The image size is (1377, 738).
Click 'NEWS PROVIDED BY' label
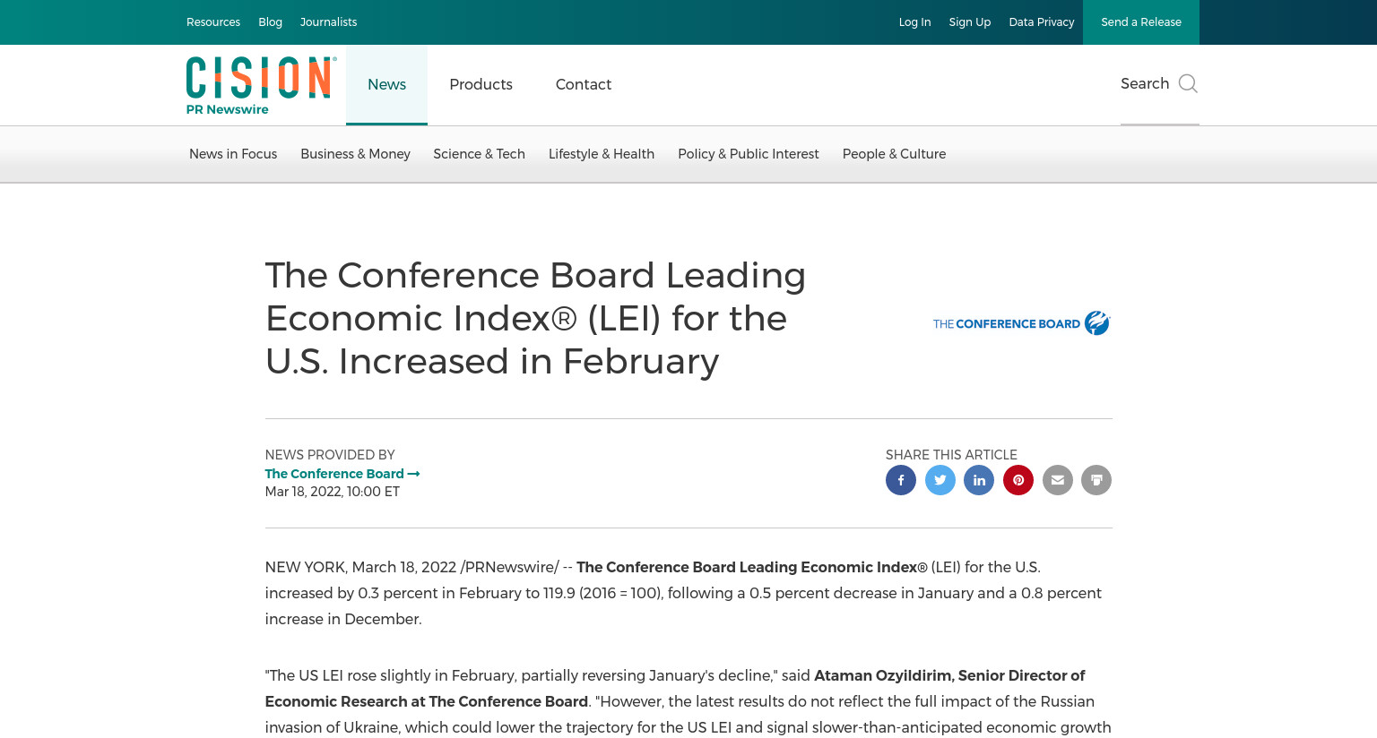click(x=330, y=455)
